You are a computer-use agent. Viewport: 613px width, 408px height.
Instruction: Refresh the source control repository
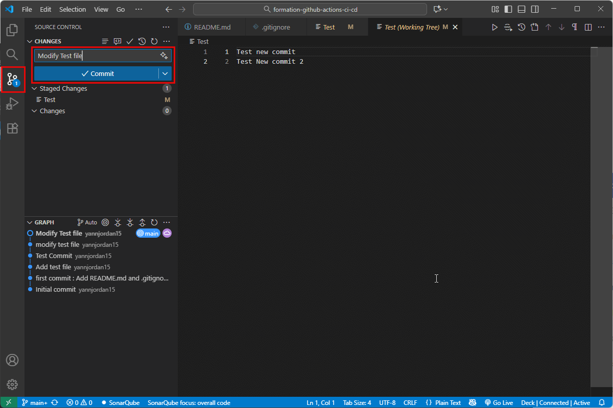(x=154, y=41)
